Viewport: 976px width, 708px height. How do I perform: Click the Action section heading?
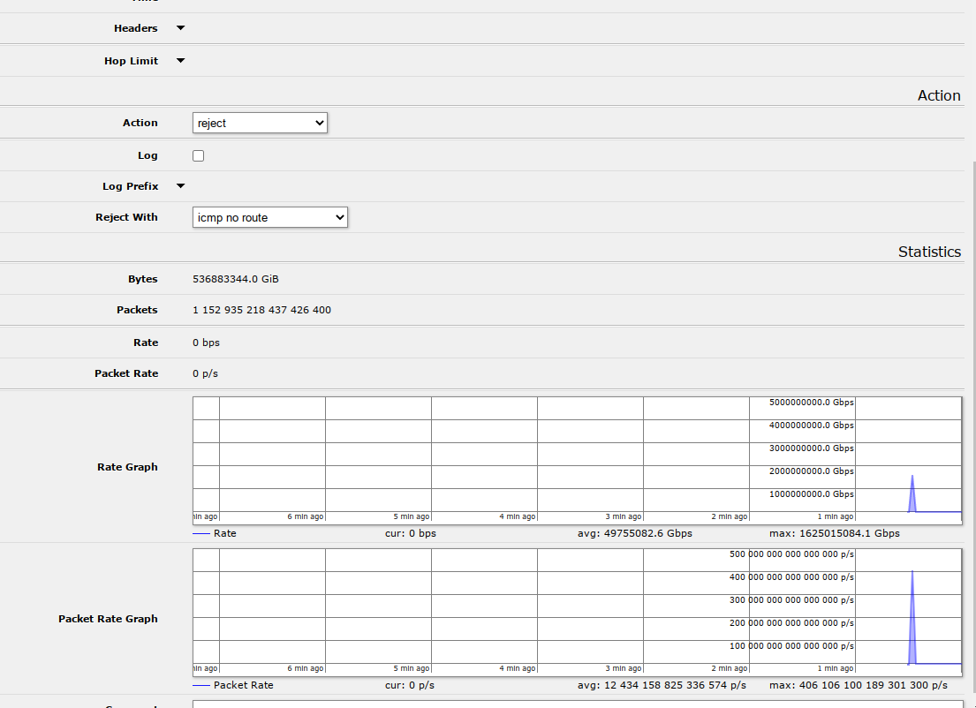point(939,95)
